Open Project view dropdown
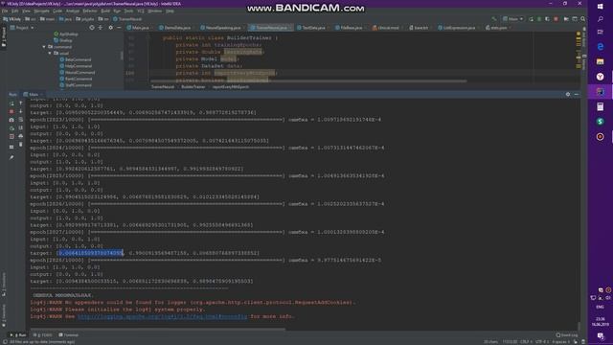 [x=22, y=28]
